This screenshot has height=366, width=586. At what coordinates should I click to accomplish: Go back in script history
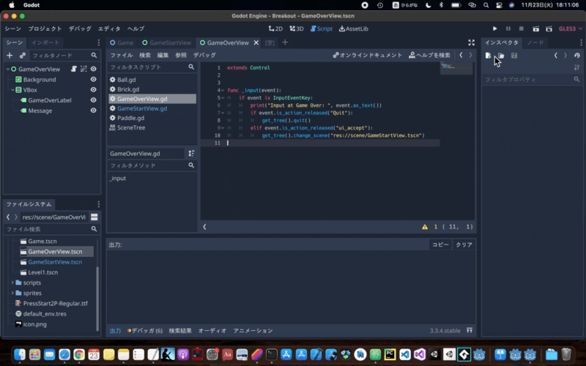461,55
